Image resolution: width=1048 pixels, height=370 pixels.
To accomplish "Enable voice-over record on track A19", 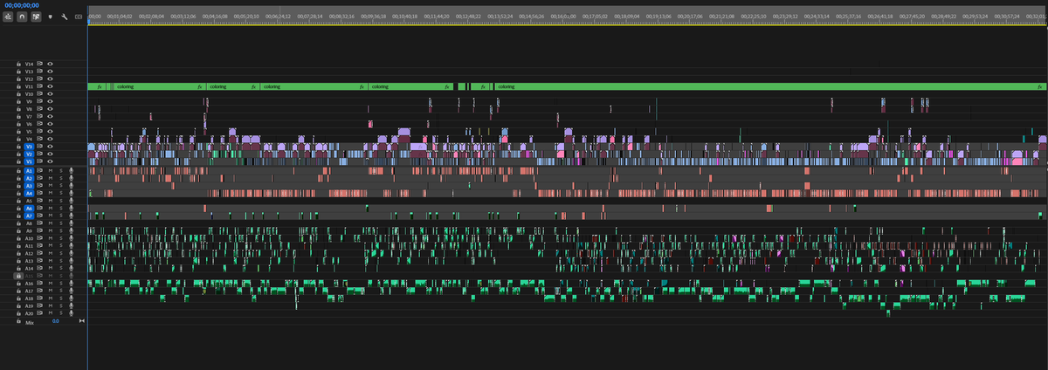I will click(71, 305).
